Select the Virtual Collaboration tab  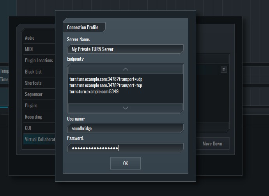point(39,139)
